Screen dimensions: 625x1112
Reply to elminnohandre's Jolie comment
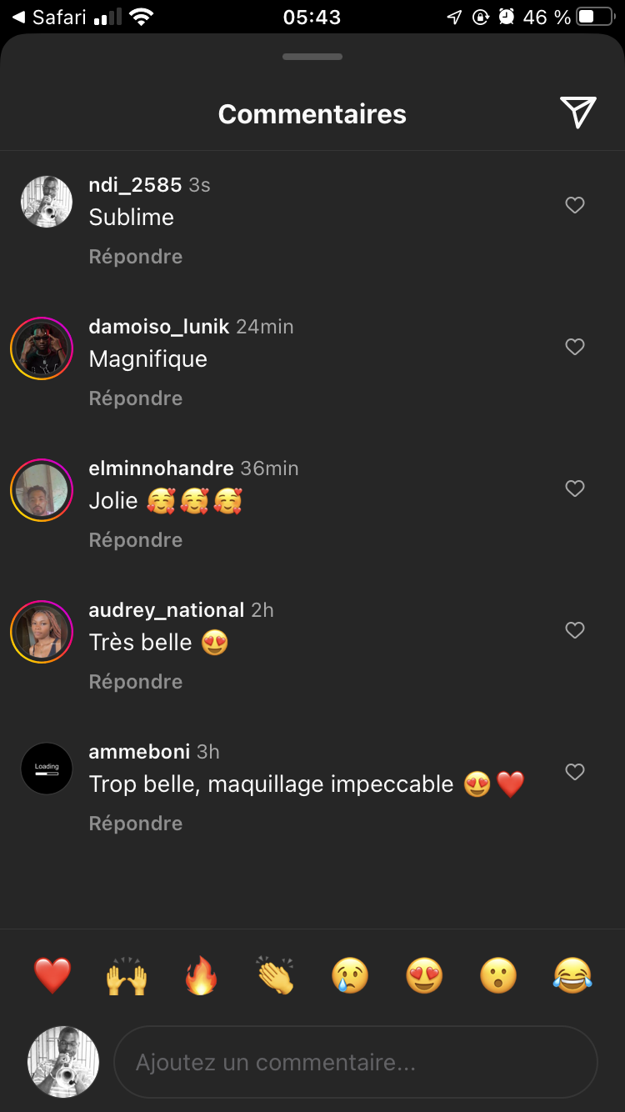click(x=136, y=540)
